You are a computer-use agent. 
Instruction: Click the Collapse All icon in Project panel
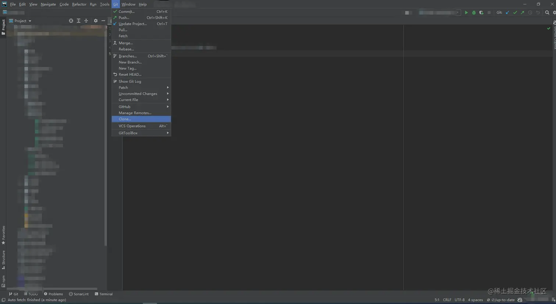(x=86, y=21)
